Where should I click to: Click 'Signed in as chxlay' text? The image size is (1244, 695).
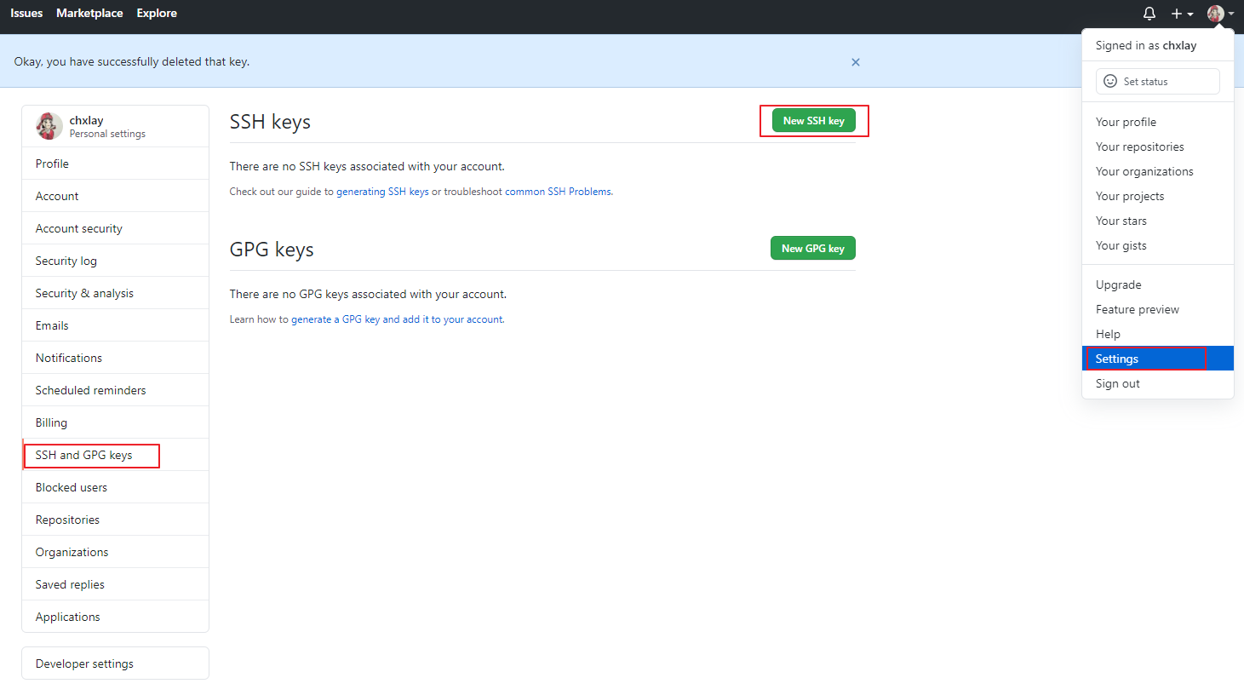[1146, 45]
